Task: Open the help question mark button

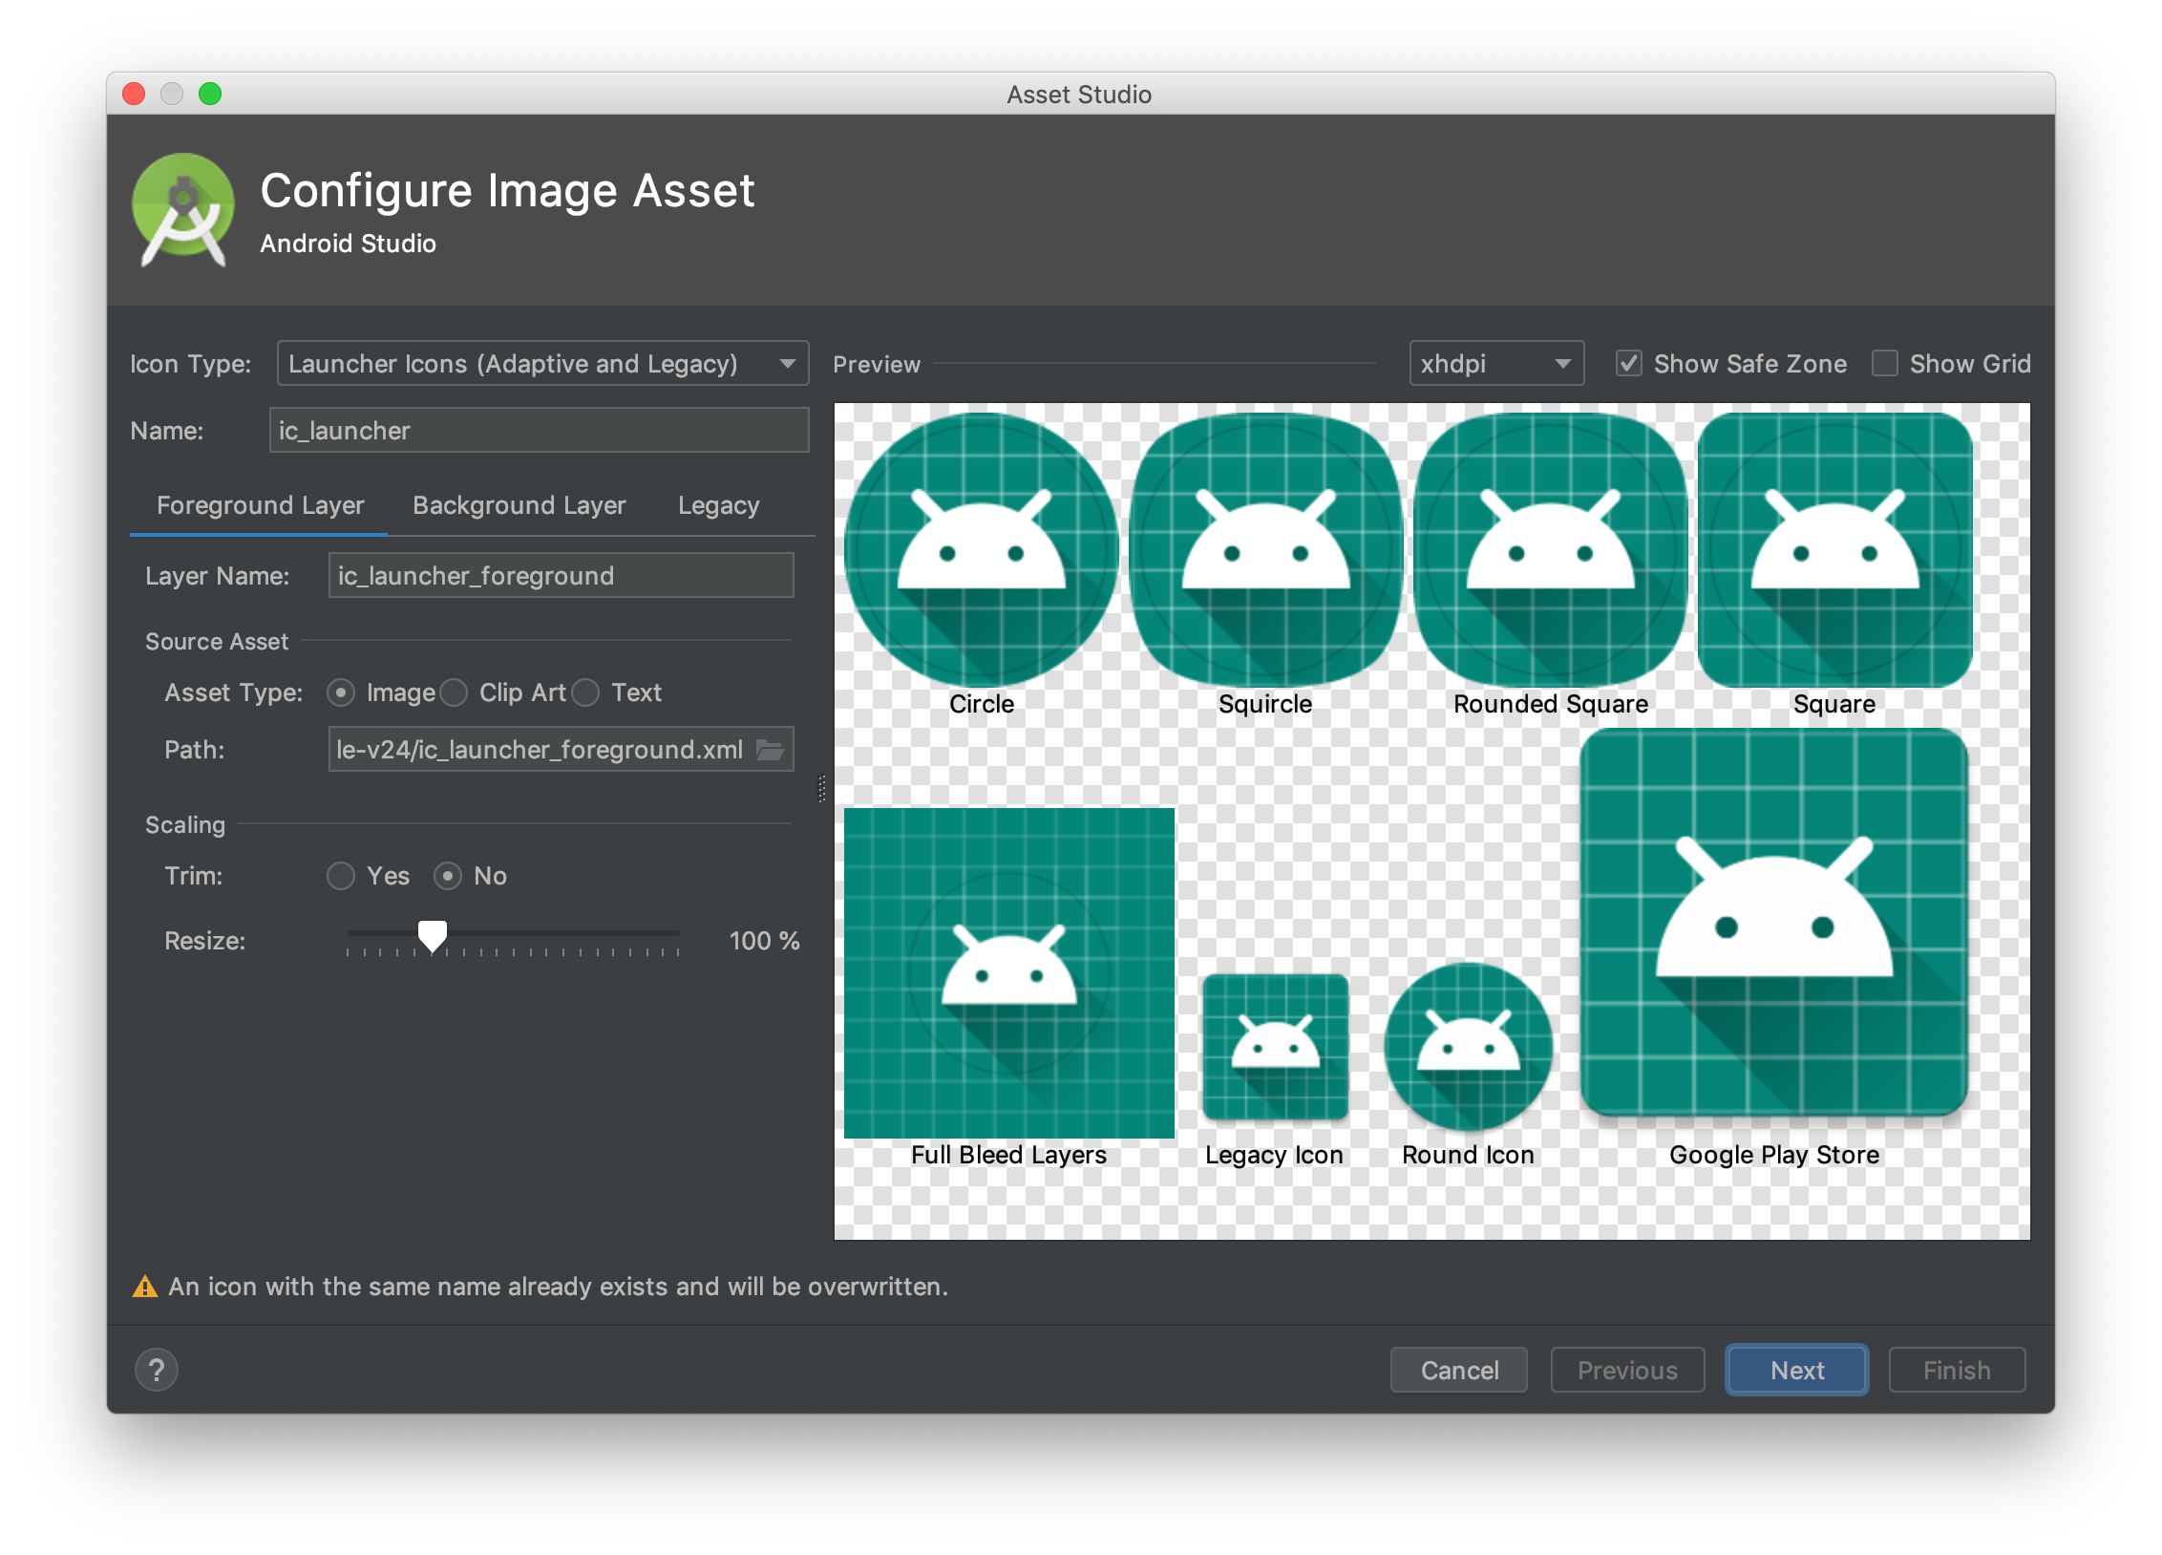Action: point(157,1370)
